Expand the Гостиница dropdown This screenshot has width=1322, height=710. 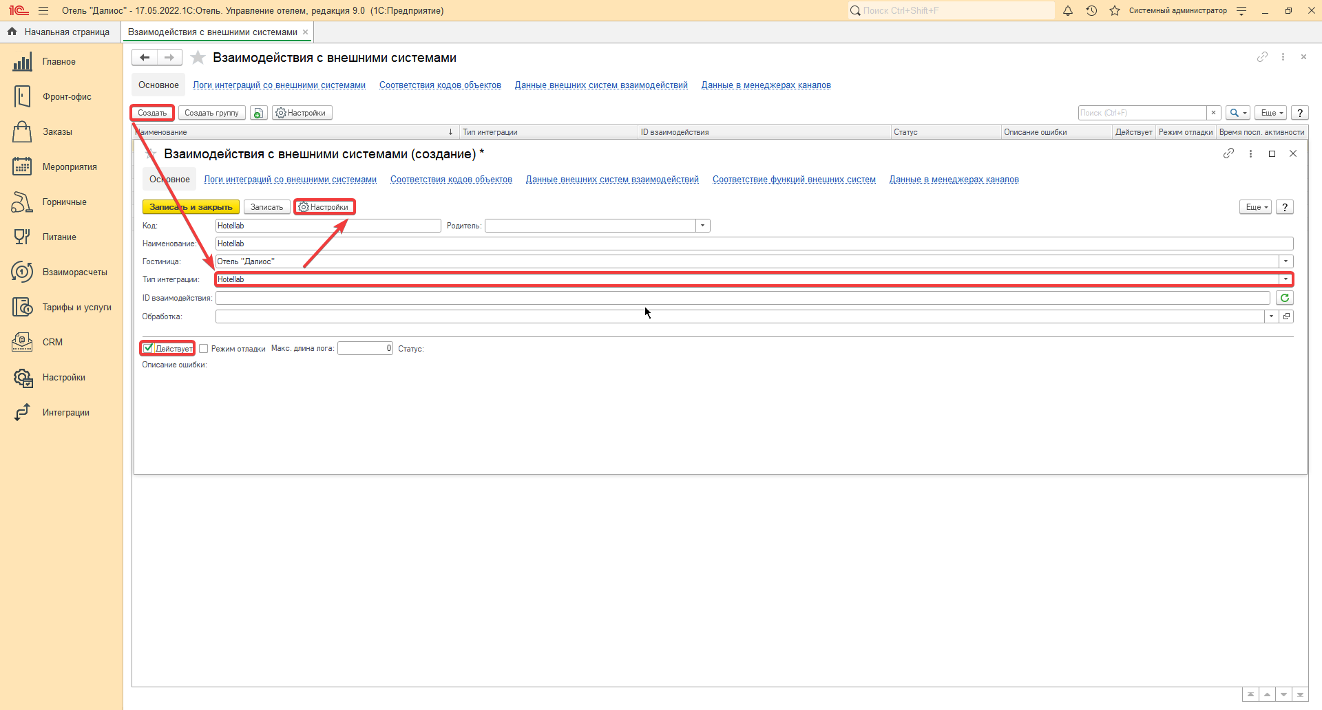(1286, 261)
